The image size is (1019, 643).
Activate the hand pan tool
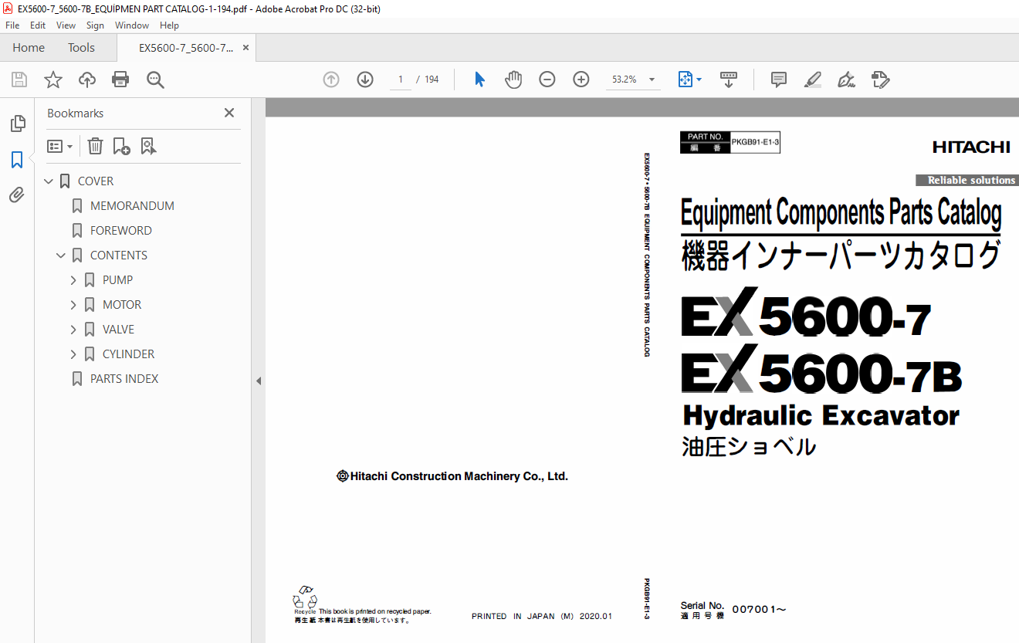tap(513, 80)
